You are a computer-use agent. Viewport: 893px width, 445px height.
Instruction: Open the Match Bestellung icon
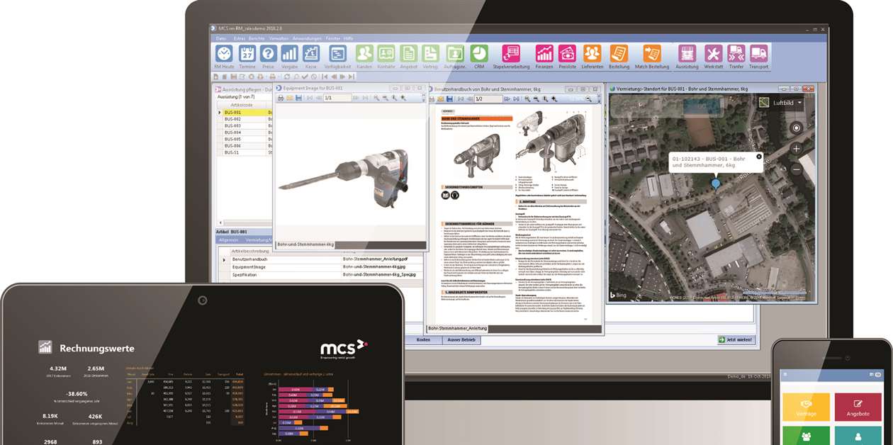click(x=652, y=54)
